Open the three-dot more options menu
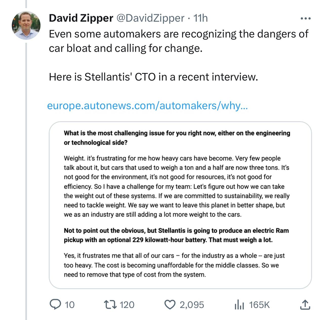The width and height of the screenshot is (324, 320). [305, 18]
